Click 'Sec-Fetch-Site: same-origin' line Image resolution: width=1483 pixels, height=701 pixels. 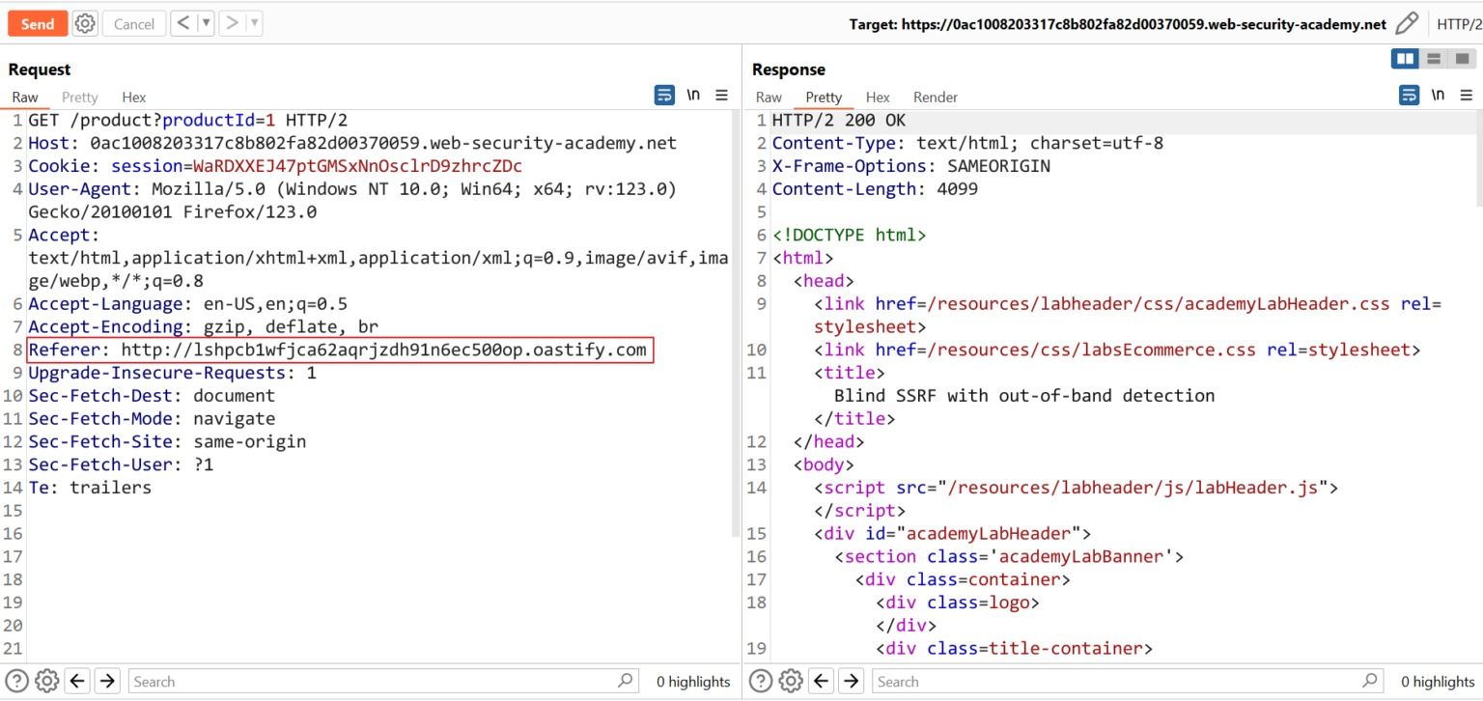point(167,441)
